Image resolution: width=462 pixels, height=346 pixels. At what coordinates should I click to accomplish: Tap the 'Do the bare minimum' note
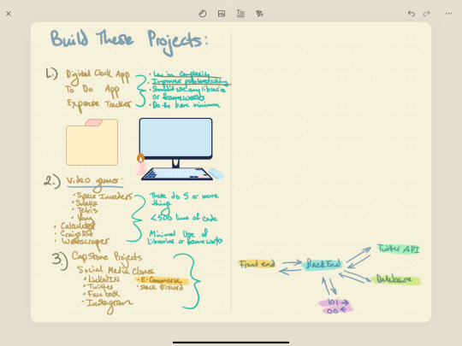tap(186, 105)
